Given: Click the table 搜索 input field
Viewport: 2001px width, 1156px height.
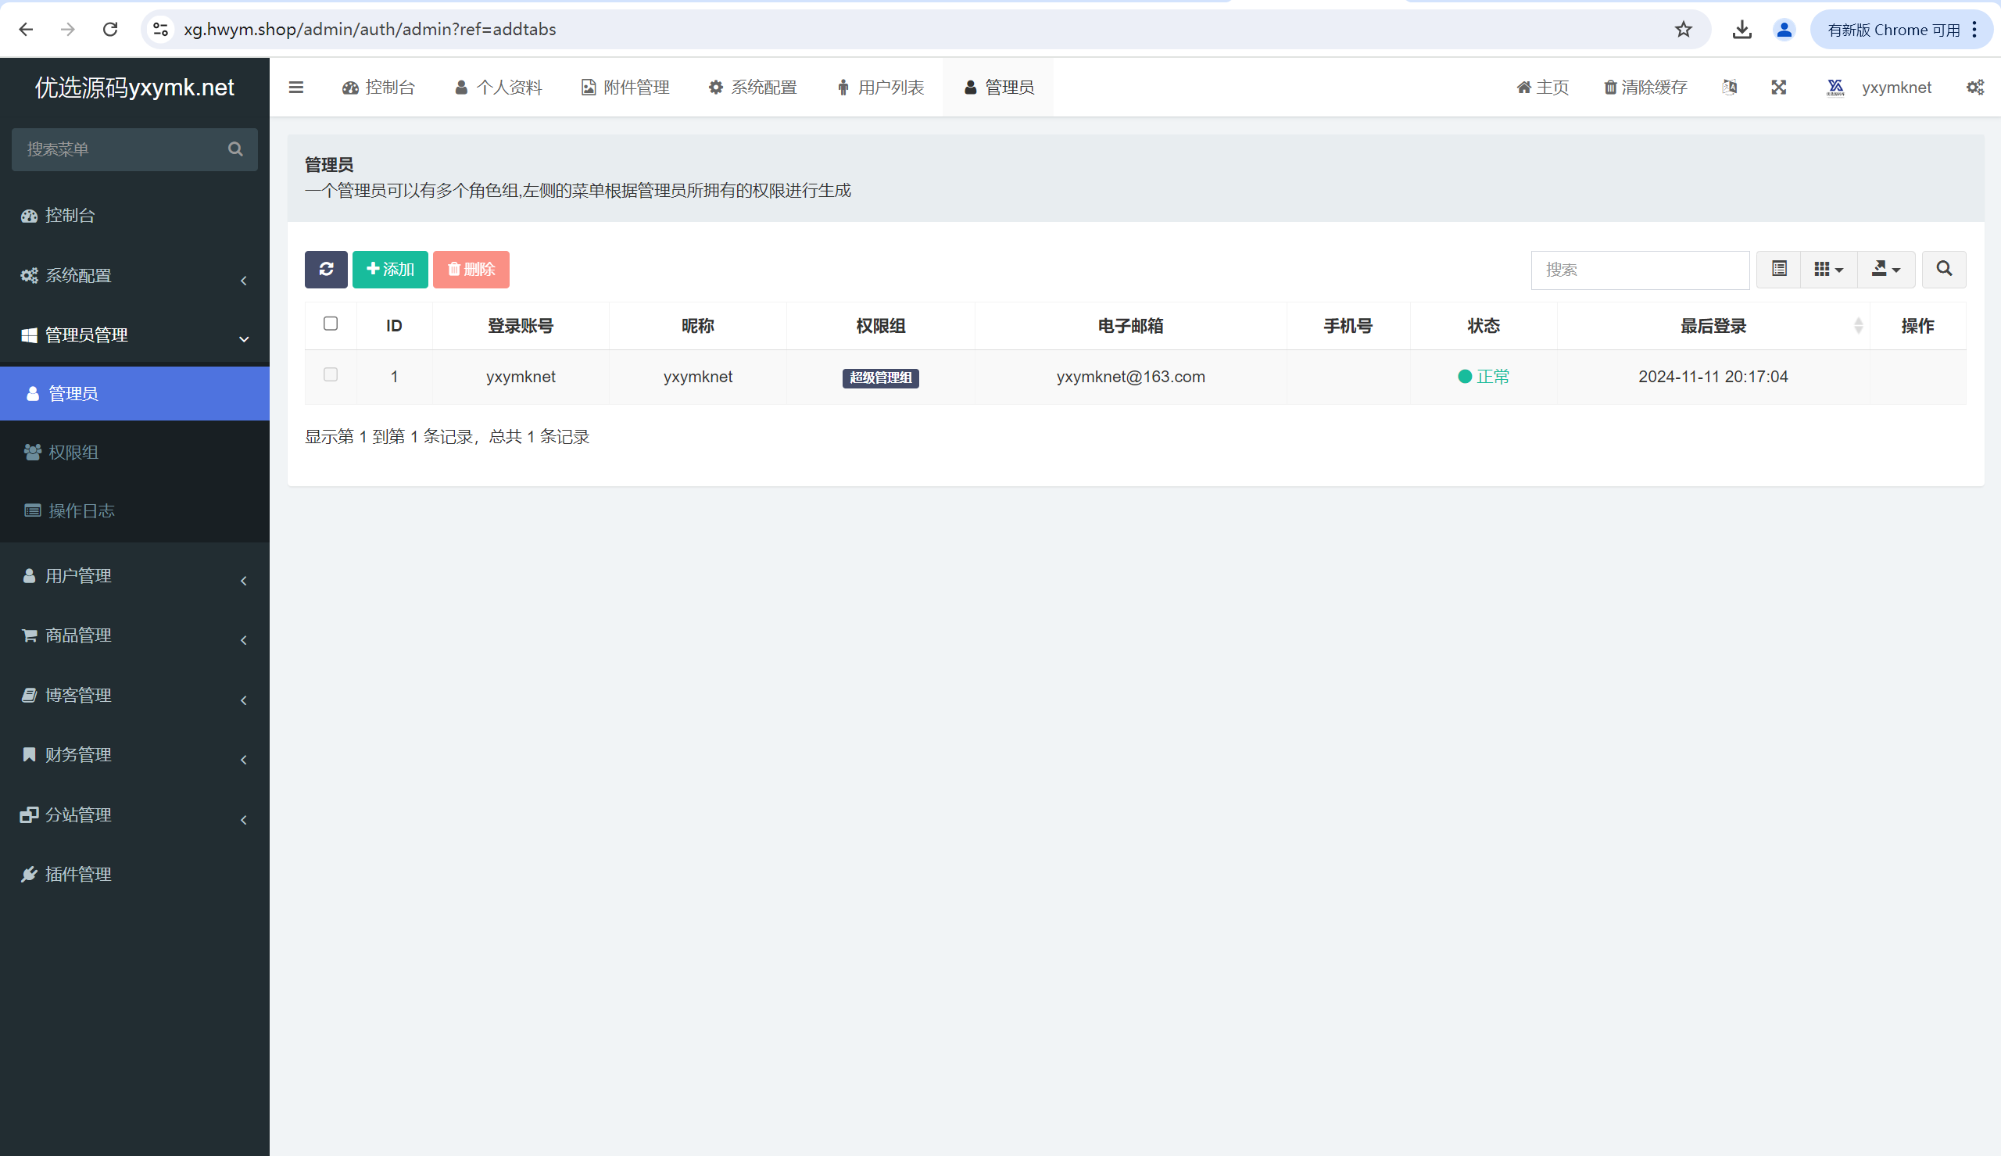Looking at the screenshot, I should pyautogui.click(x=1639, y=270).
